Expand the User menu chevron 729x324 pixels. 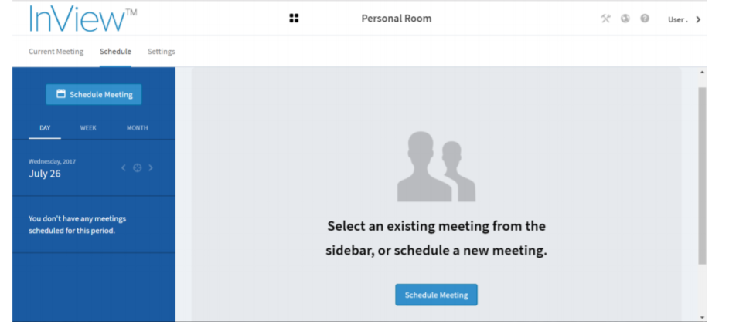(x=698, y=19)
